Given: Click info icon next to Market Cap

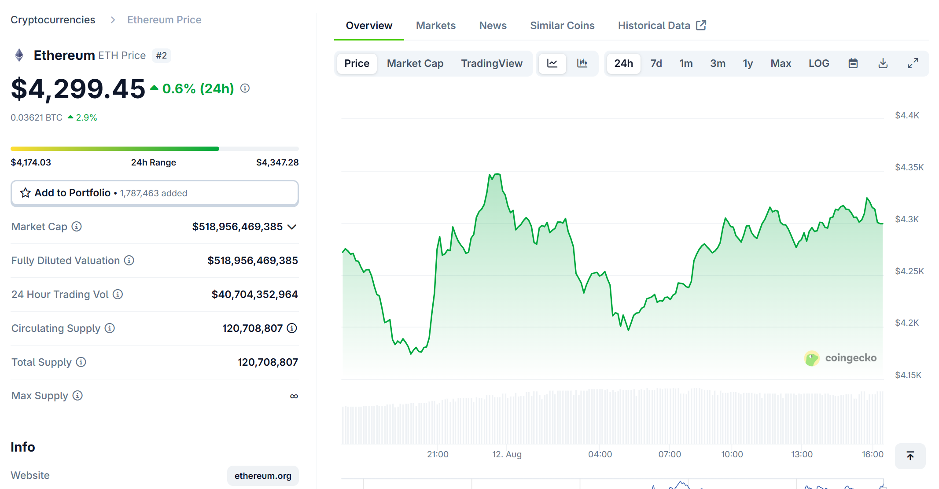Looking at the screenshot, I should point(77,226).
